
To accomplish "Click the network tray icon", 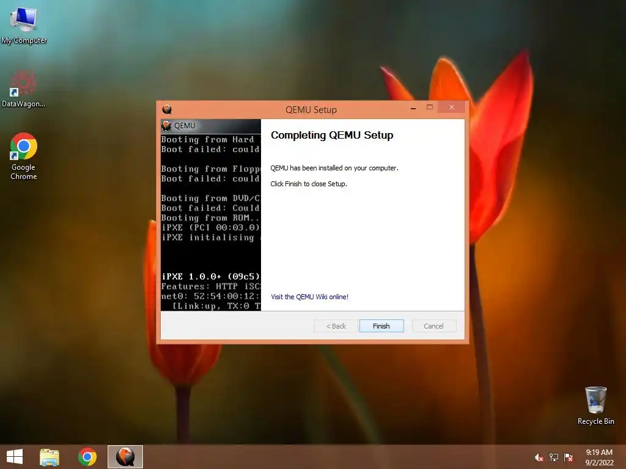I will point(554,457).
